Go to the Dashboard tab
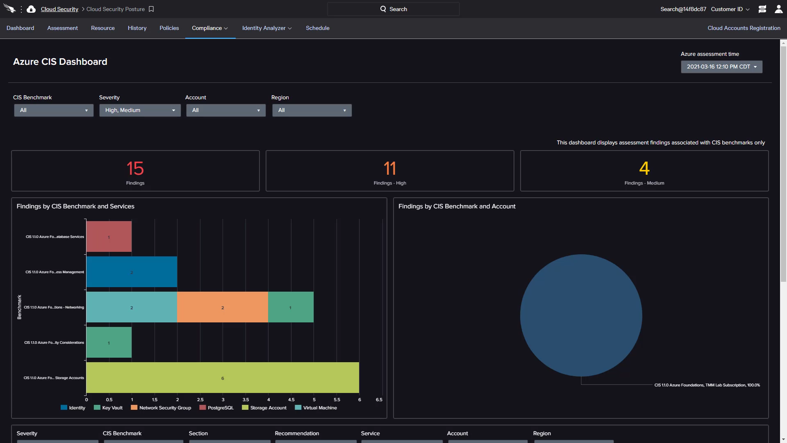The image size is (787, 443). pyautogui.click(x=20, y=28)
